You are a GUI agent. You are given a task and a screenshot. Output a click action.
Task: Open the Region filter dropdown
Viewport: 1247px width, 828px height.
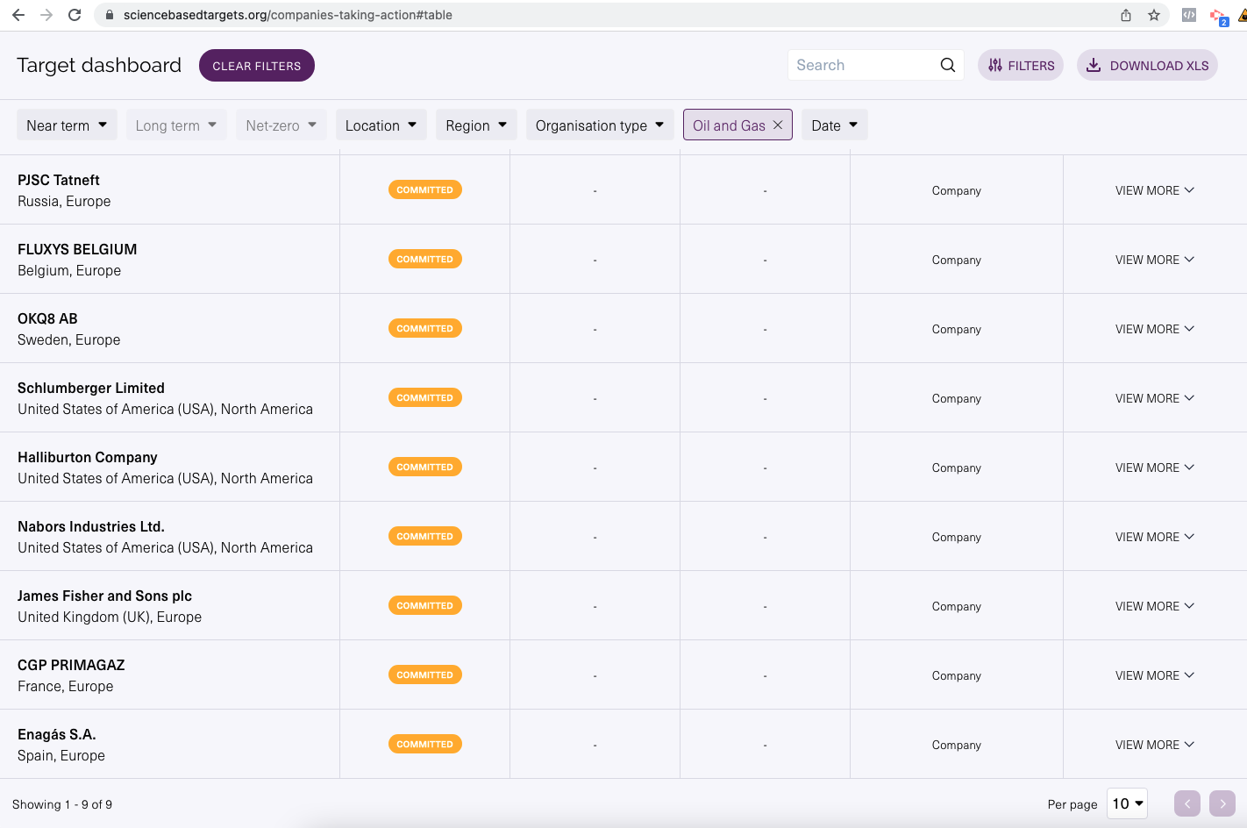coord(476,125)
